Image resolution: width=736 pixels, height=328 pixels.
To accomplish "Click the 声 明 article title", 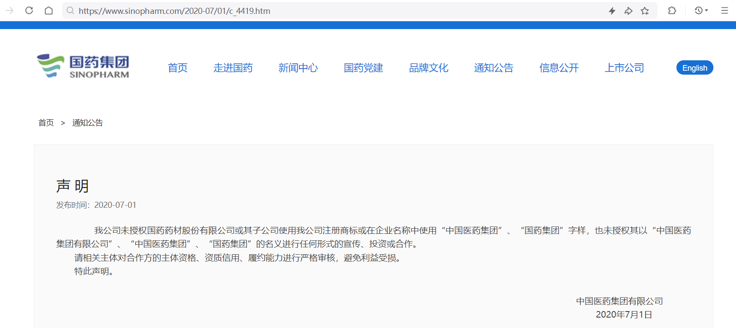I will [73, 186].
